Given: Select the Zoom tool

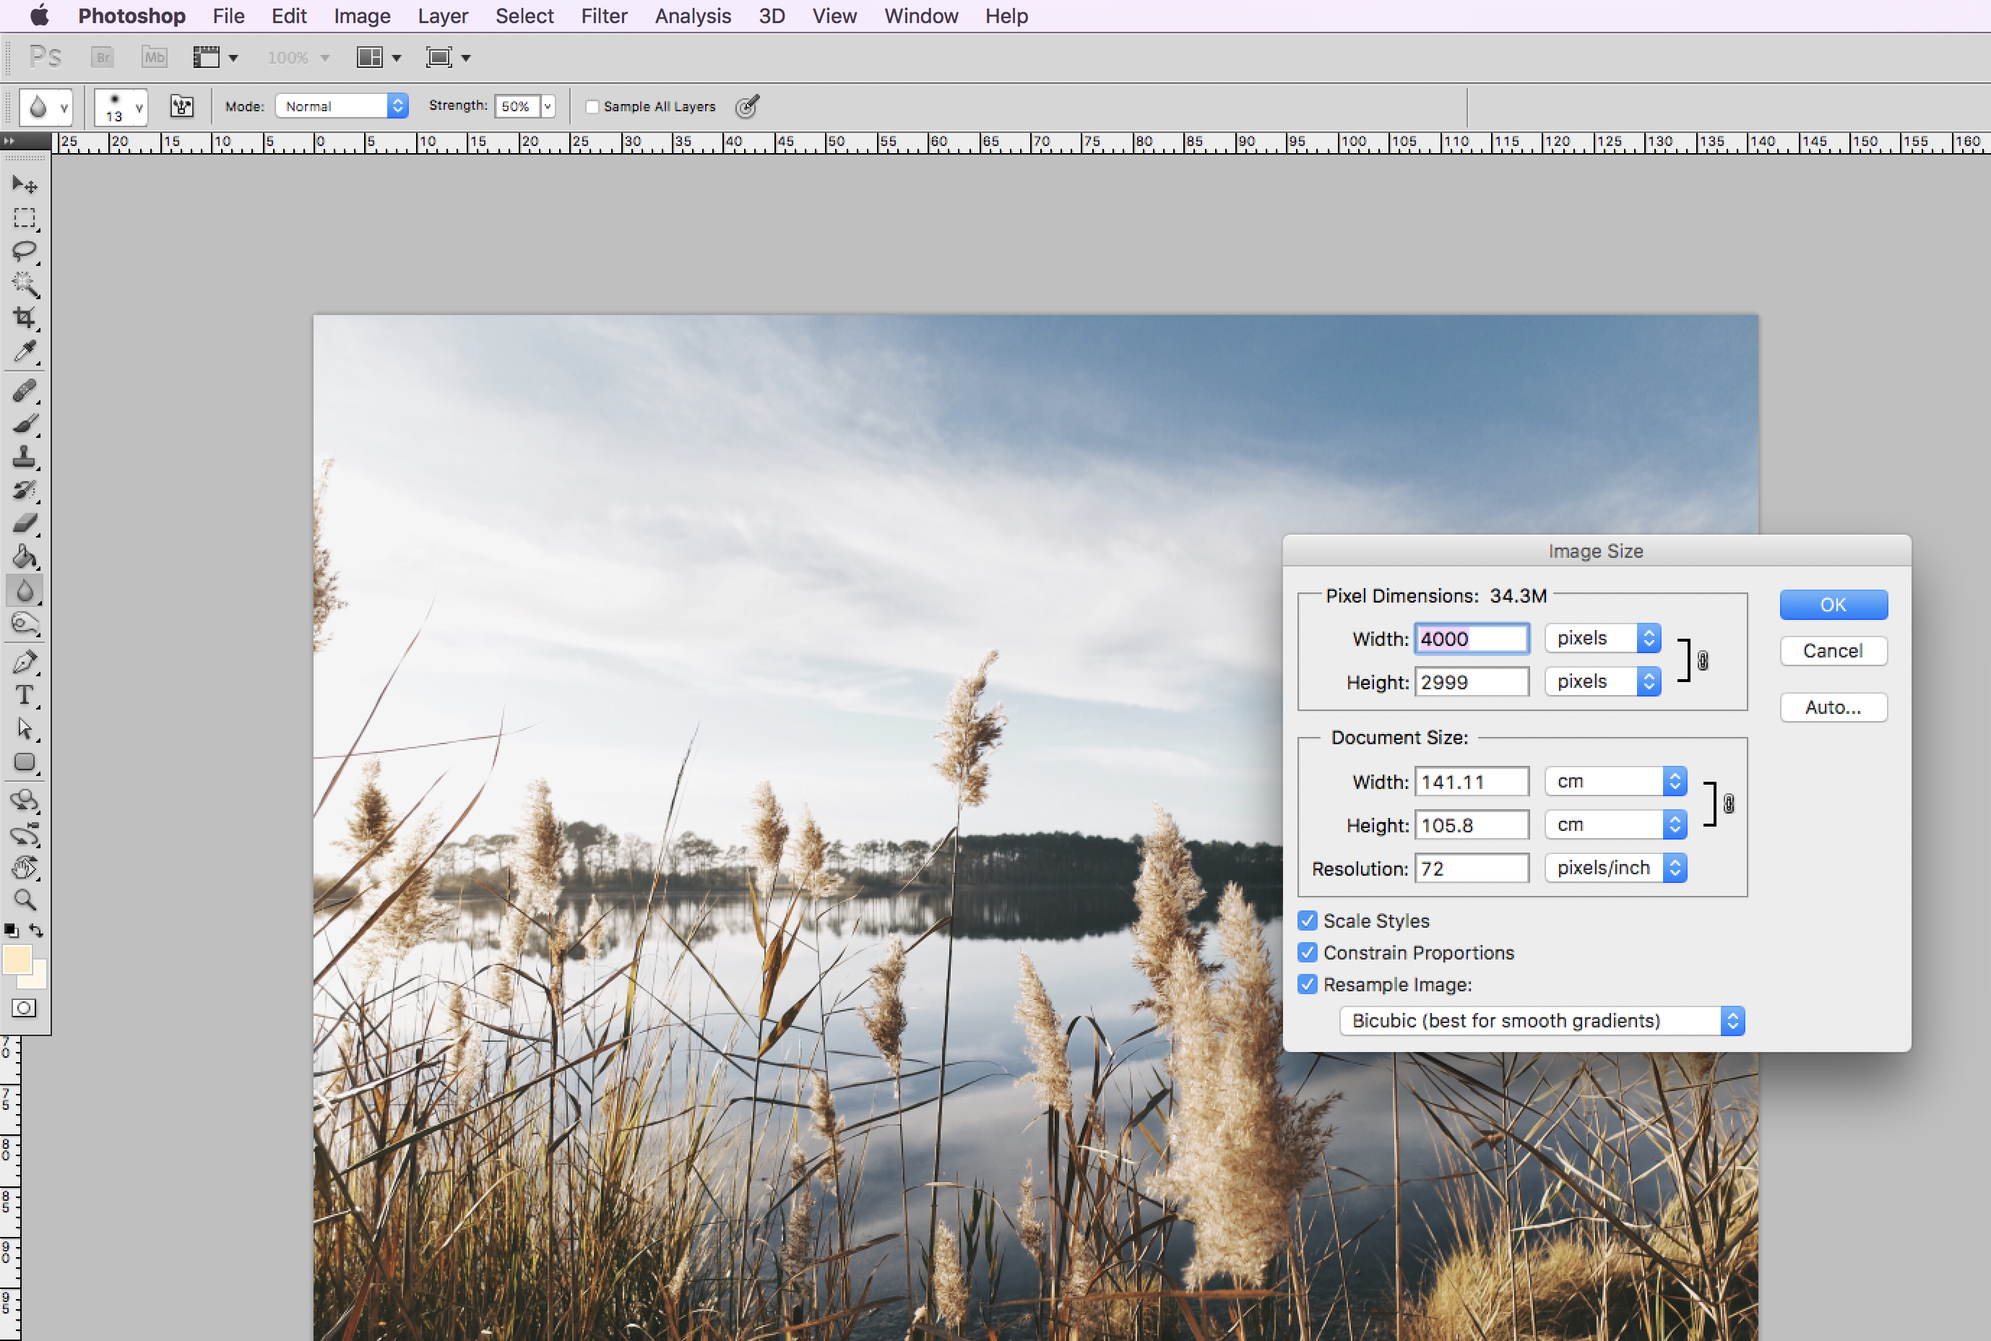Looking at the screenshot, I should coord(25,900).
